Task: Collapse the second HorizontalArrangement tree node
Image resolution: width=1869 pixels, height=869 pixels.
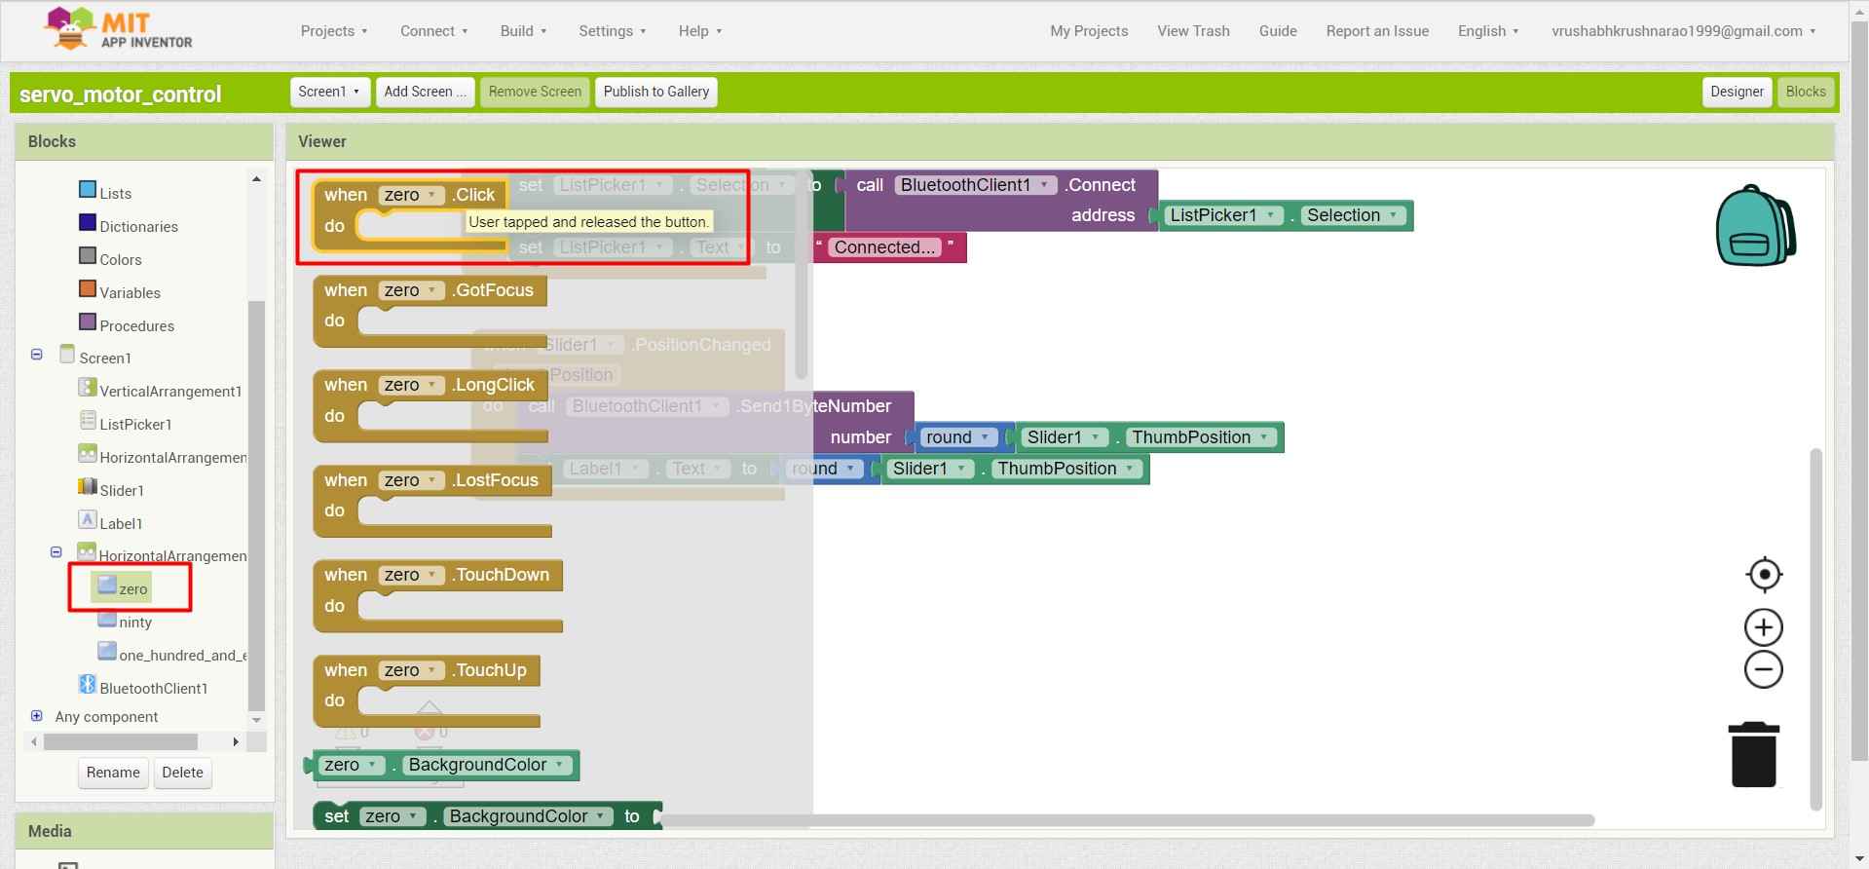Action: tap(56, 552)
